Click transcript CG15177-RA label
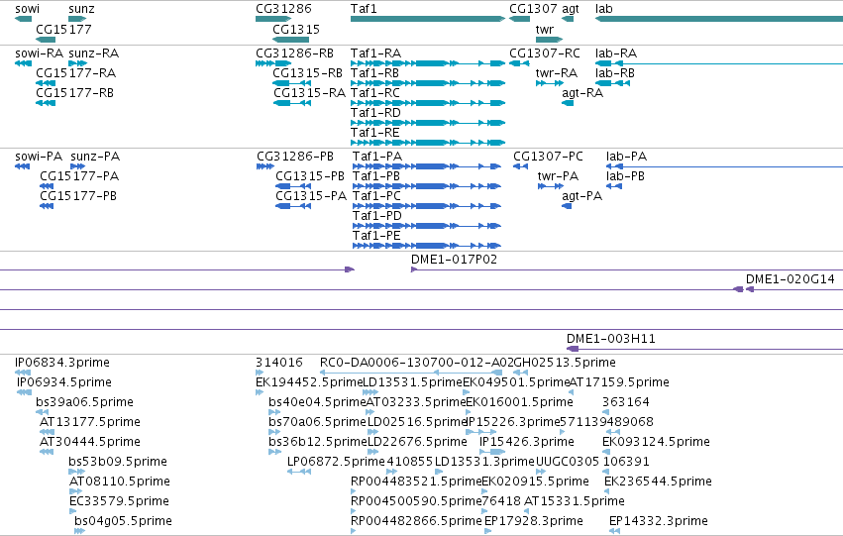Viewport: 843px width, 536px height. [76, 73]
